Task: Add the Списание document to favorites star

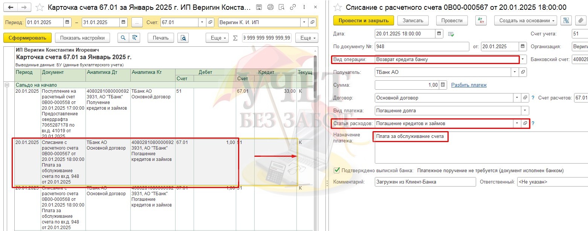Action: click(338, 7)
